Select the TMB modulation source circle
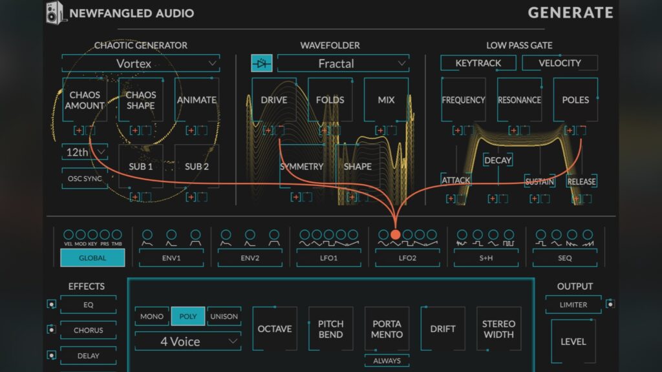This screenshot has width=662, height=372. 116,234
